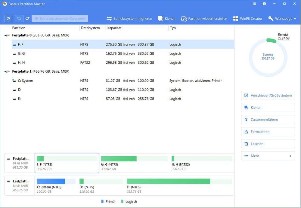
Task: Select C: System (NTFS) block in disk map
Action: pos(56,186)
